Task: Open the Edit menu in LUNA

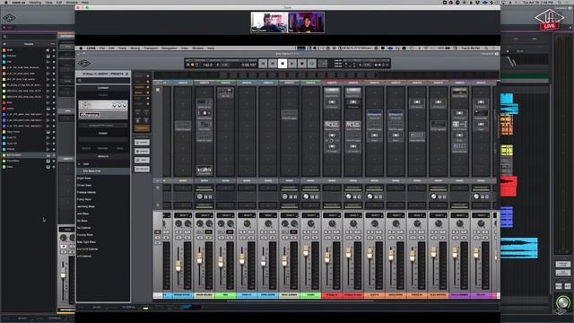Action: point(111,48)
